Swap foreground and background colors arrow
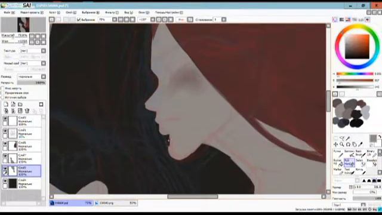 [x=380, y=137]
